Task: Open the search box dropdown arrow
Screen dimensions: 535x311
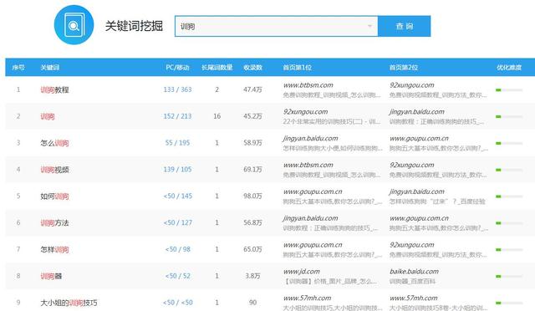Action: 369,26
